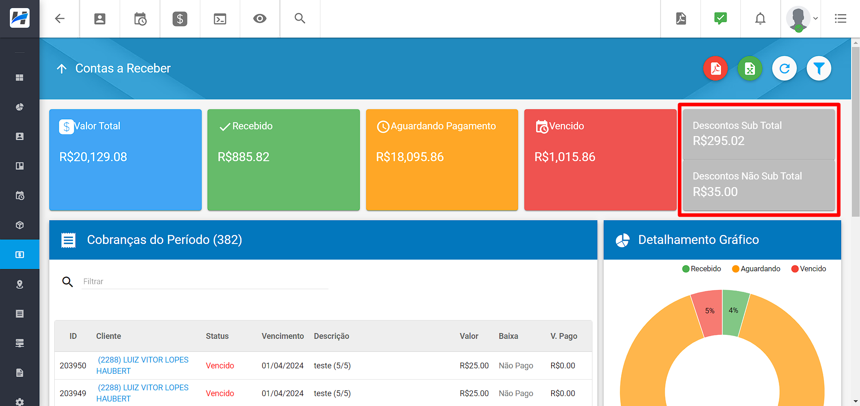Open the pie chart sidebar icon

click(20, 107)
